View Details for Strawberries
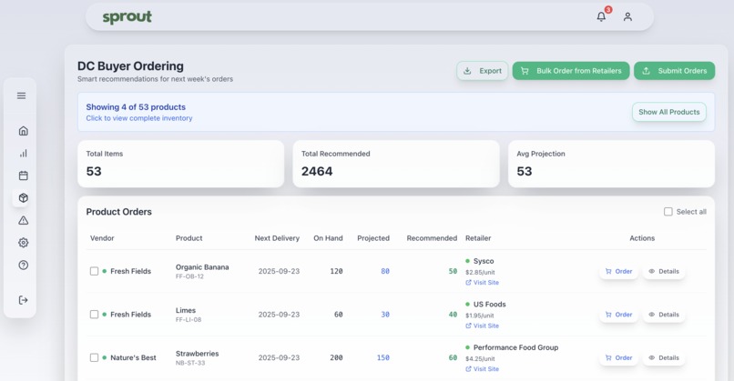This screenshot has height=381, width=734. (663, 357)
